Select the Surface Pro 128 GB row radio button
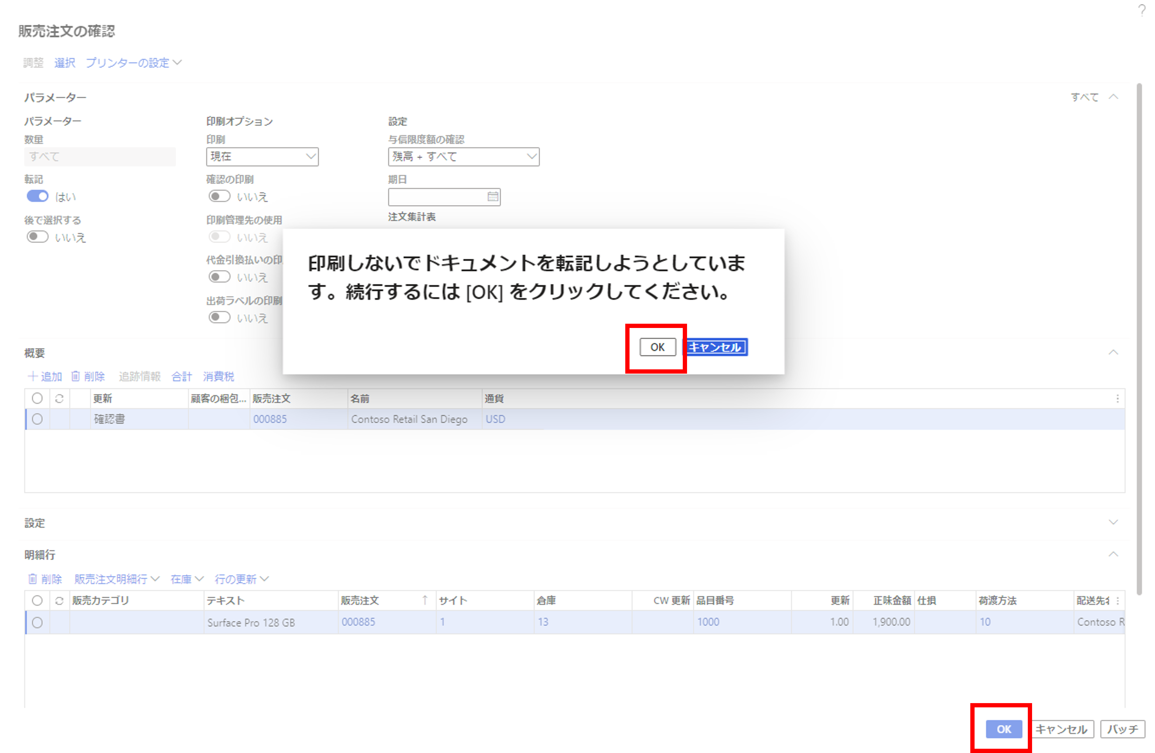The image size is (1155, 753). 37,622
